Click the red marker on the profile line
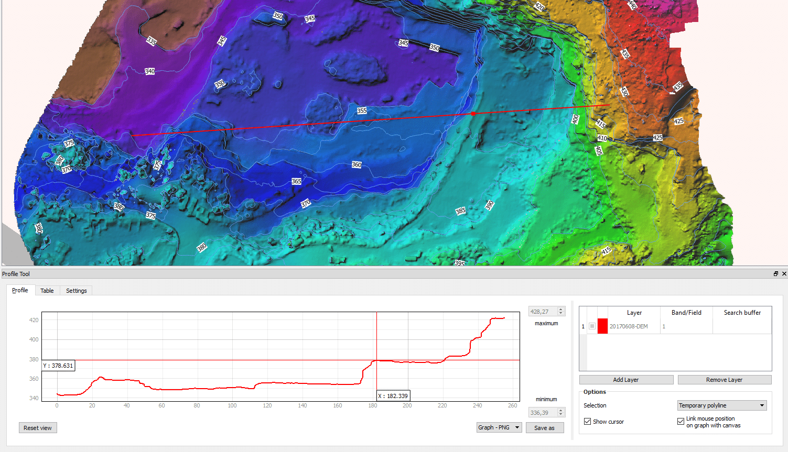Screen dimensions: 788x452 point(473,114)
